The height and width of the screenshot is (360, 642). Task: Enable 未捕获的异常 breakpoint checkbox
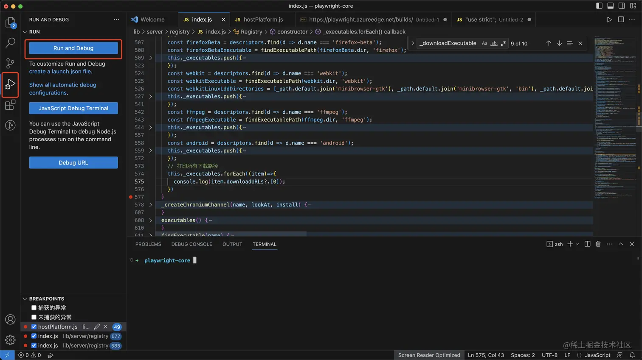[34, 317]
